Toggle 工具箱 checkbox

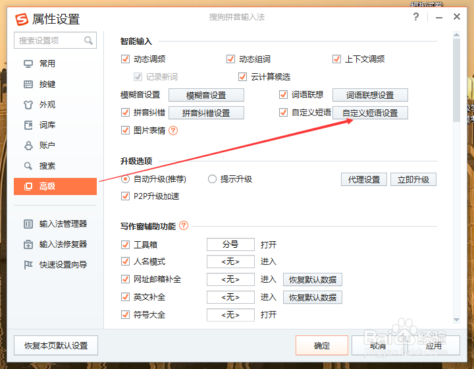coord(125,244)
